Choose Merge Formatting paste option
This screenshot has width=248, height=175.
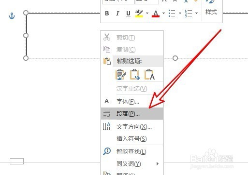[x=135, y=74]
